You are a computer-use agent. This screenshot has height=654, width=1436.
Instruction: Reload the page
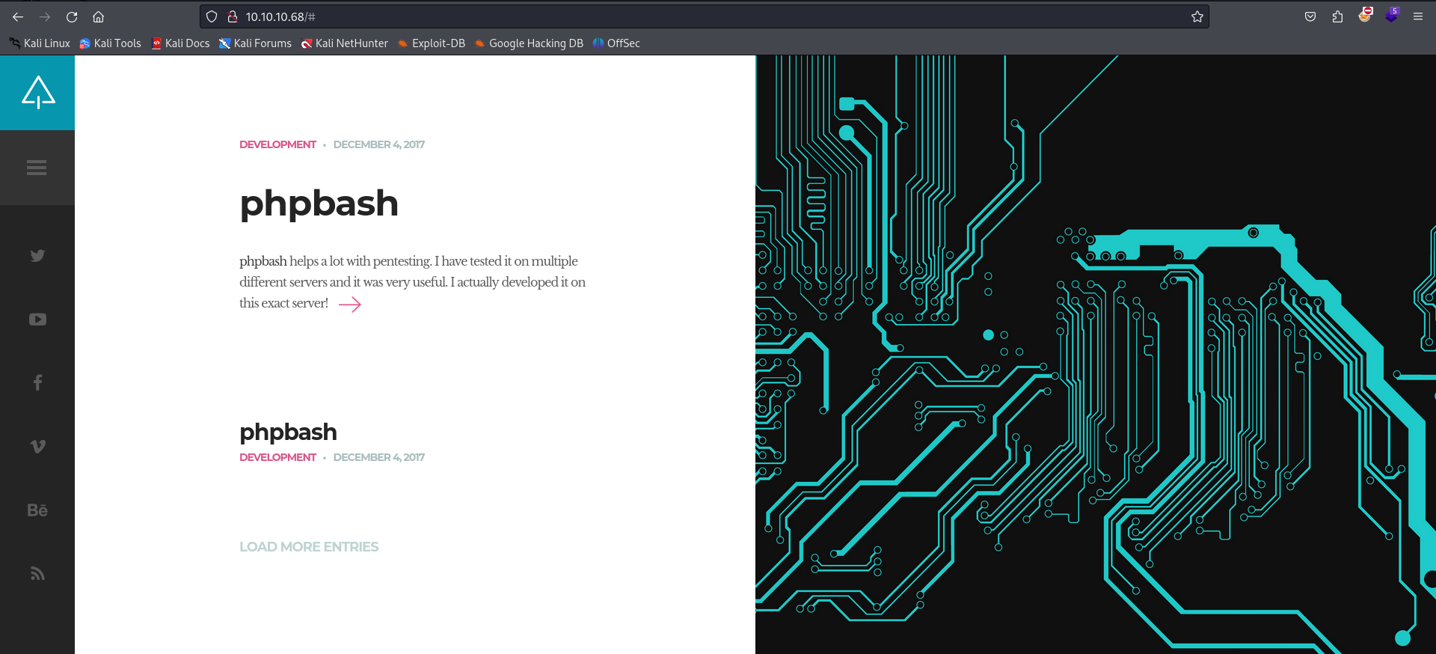point(72,16)
